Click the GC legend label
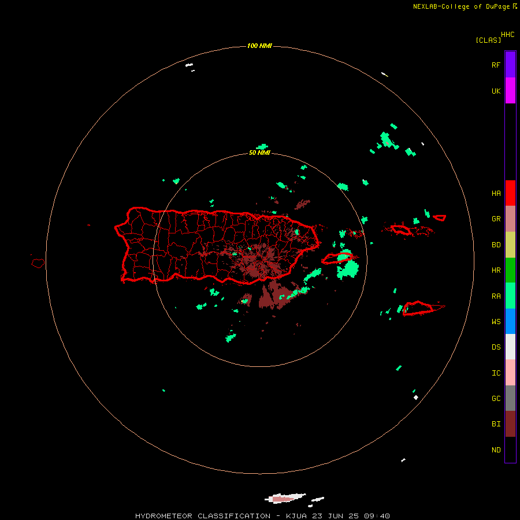This screenshot has width=520, height=520. tap(496, 399)
